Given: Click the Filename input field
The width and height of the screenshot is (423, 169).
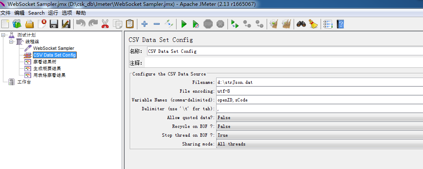Looking at the screenshot, I should click(319, 83).
